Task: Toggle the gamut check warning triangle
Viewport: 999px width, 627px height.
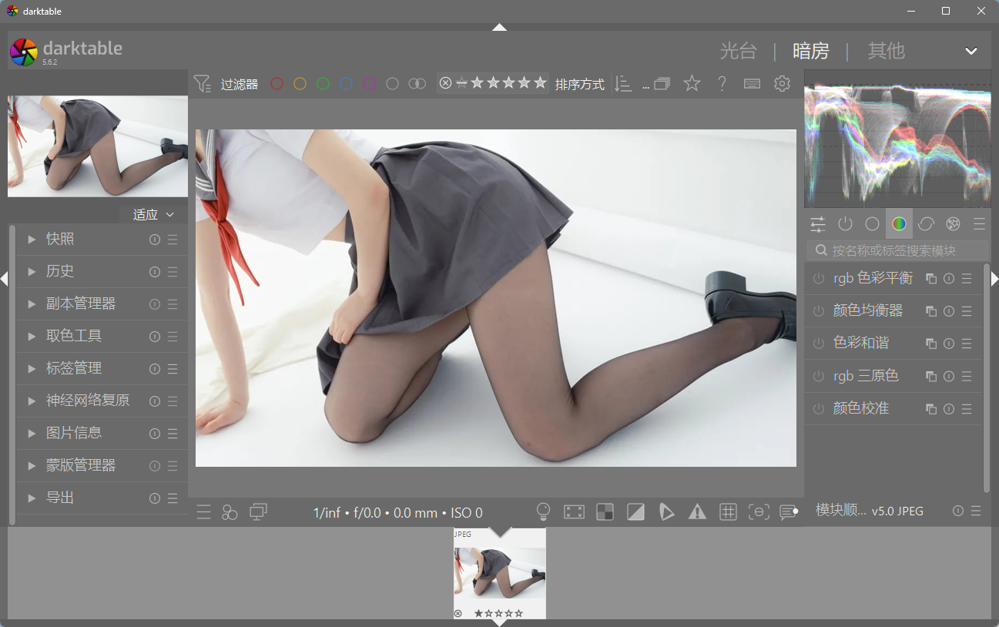Action: (x=697, y=512)
